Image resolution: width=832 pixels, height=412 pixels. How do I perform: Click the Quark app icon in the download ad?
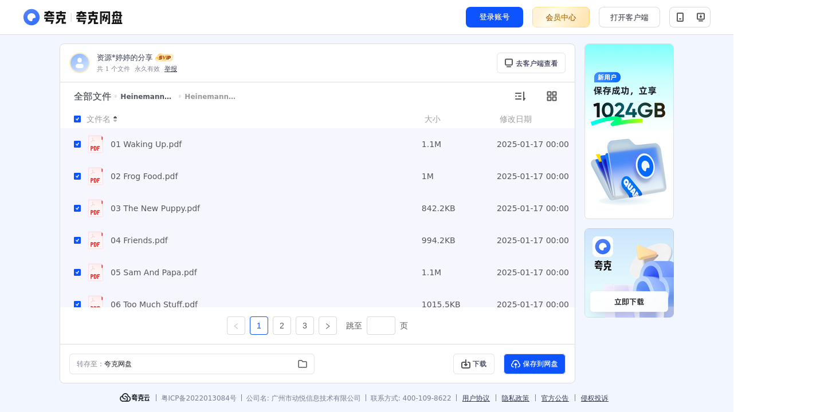(x=603, y=247)
